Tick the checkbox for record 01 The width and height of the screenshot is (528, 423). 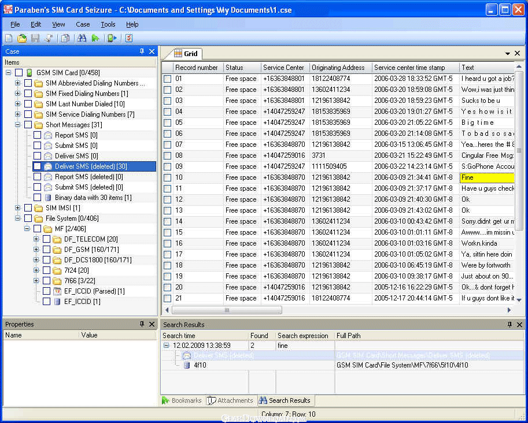(x=167, y=79)
